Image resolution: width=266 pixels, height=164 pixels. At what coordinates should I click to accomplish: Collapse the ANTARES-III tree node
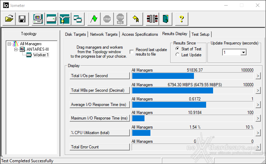tap(16, 49)
